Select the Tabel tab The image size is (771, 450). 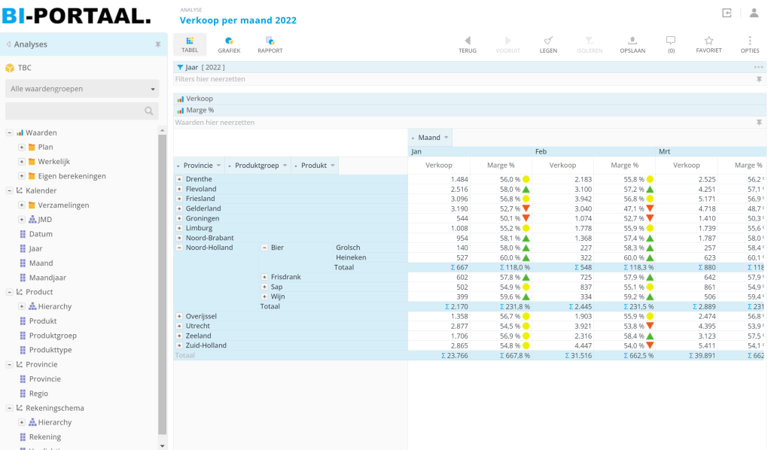pos(190,44)
